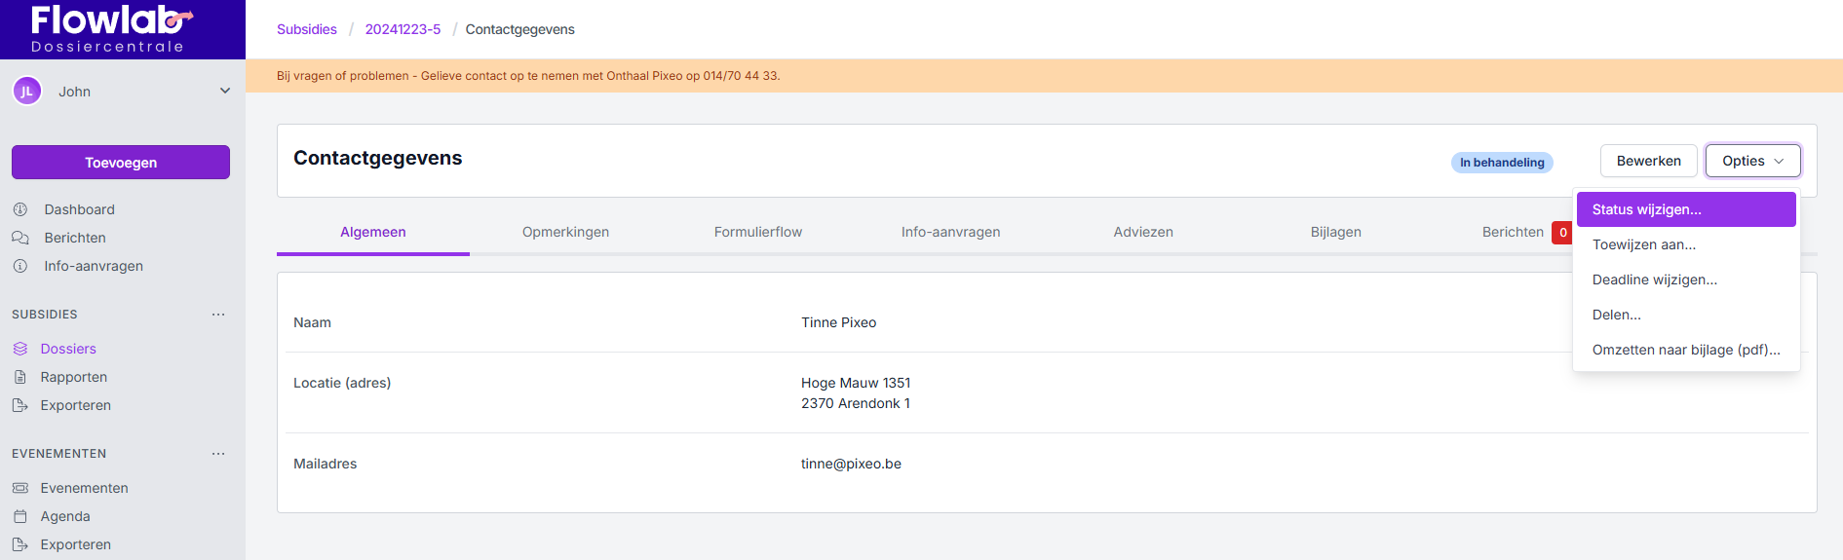Open the Formulierflow tab
The image size is (1843, 560).
tap(757, 232)
